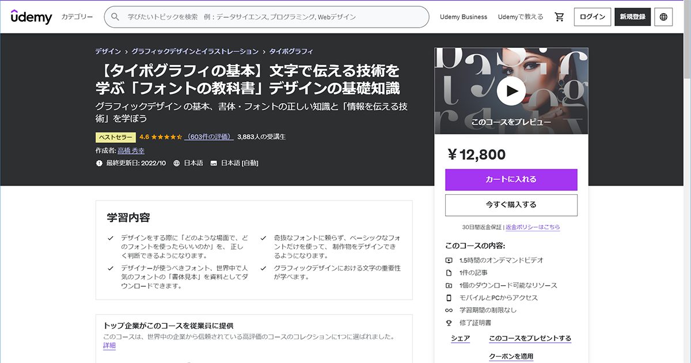Click 1個のダウンロード可能なリソース text
The image size is (691, 363).
coord(508,286)
